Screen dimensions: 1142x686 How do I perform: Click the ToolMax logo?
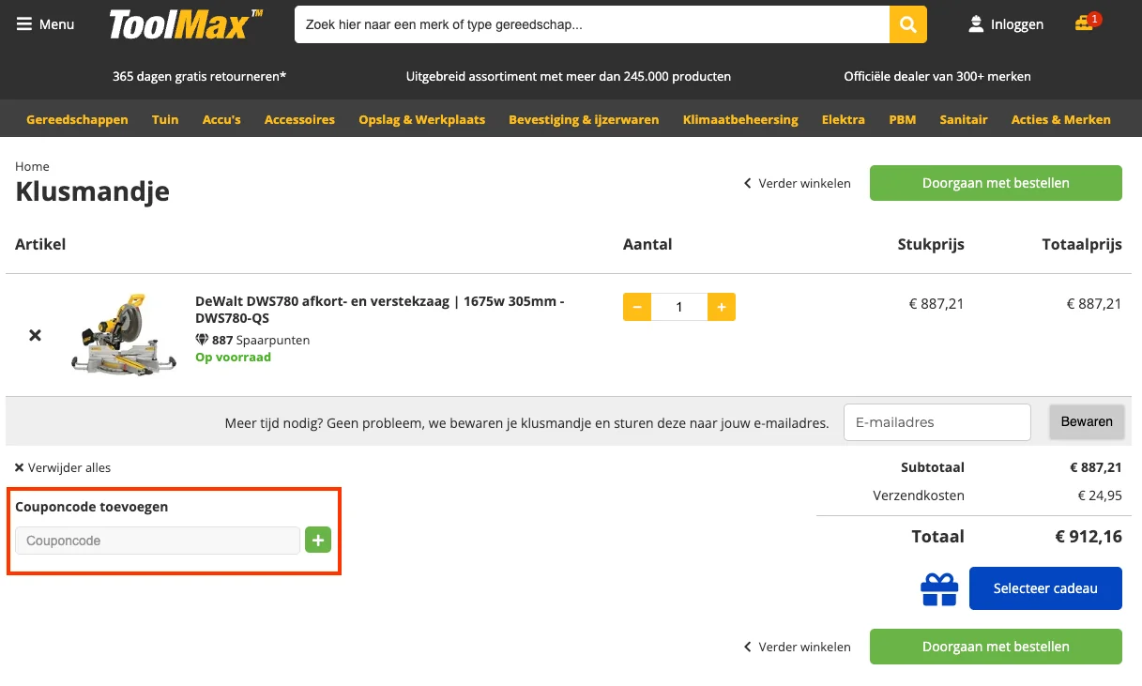(184, 25)
